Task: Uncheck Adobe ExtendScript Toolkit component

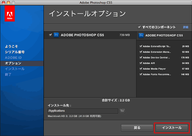Action: point(141,46)
